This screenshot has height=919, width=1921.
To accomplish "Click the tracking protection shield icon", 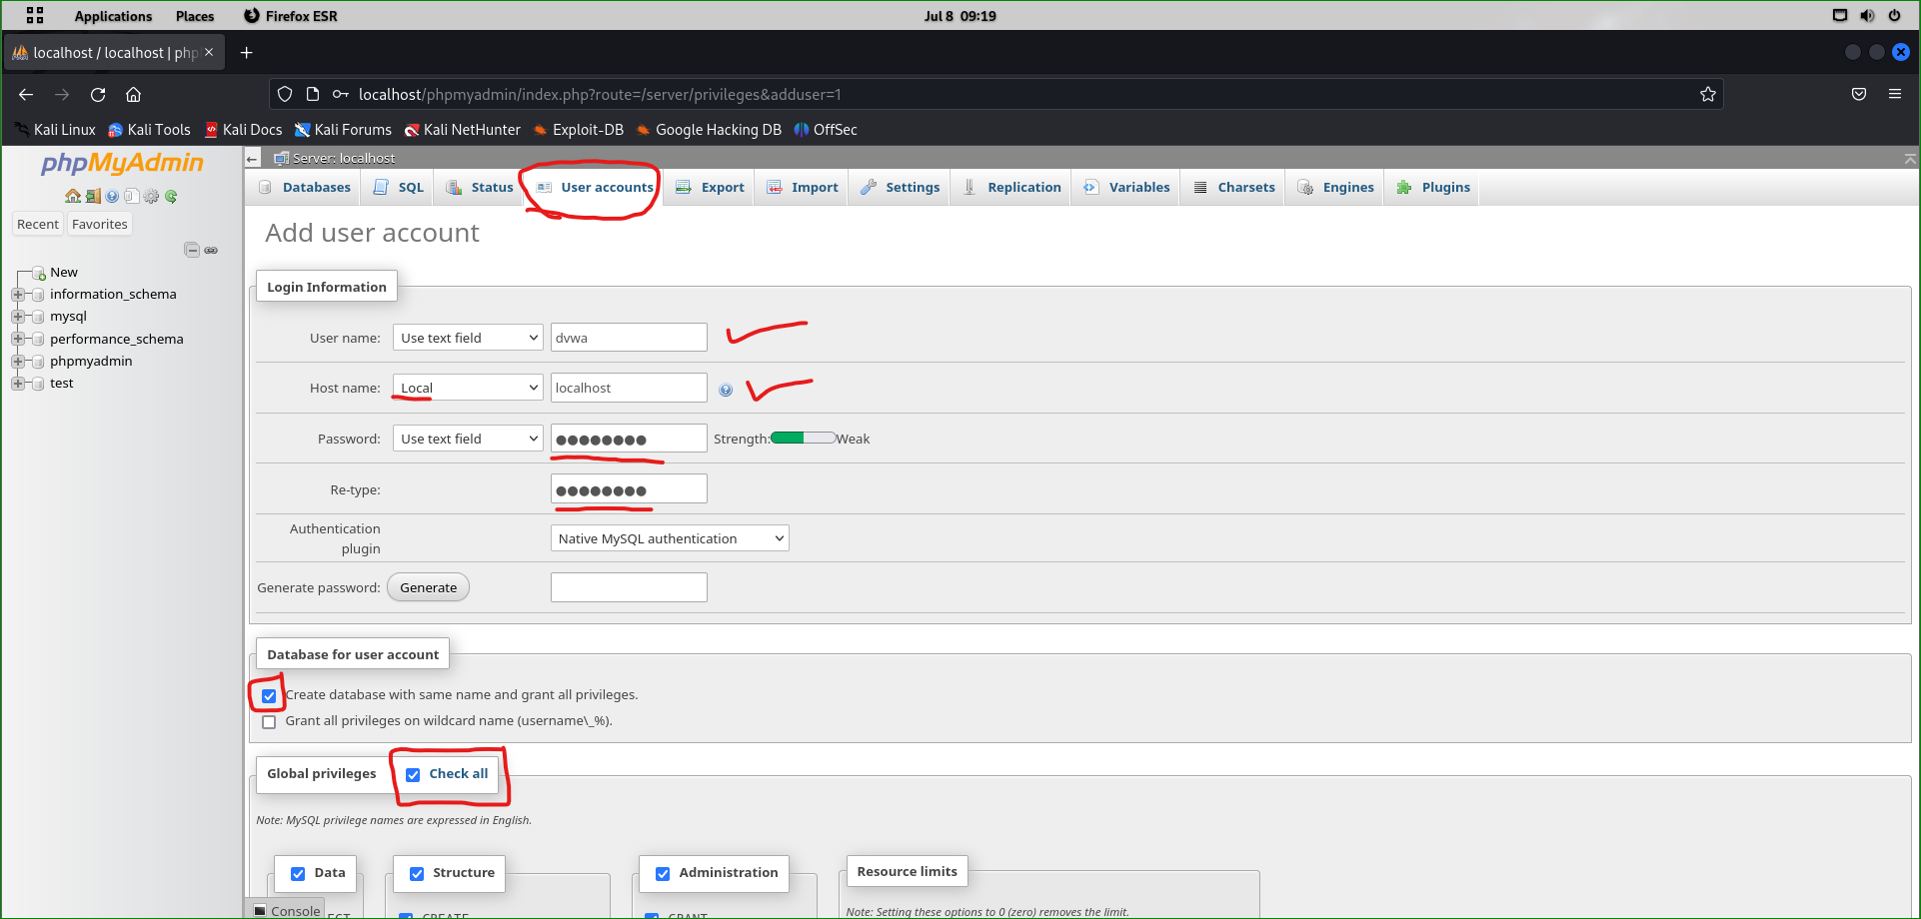I will (285, 94).
